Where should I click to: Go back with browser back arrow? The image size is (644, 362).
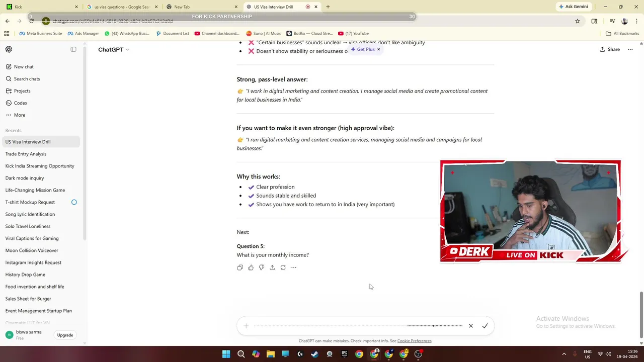pos(7,21)
